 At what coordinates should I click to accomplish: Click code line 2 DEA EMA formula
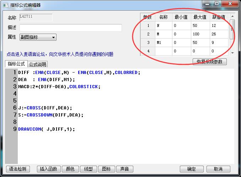[47, 80]
